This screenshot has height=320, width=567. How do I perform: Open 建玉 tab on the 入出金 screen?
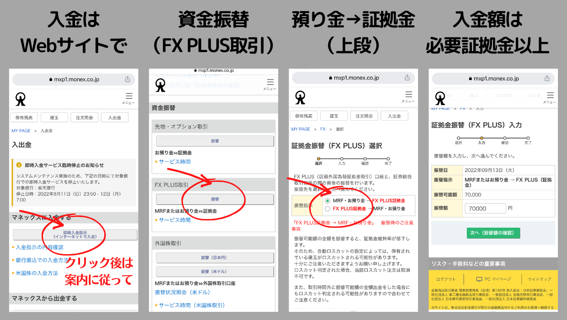point(54,117)
